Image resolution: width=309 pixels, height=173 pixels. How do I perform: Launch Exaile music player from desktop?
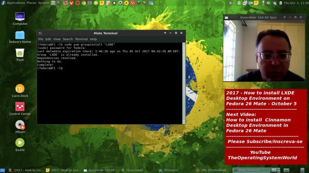(x=20, y=145)
